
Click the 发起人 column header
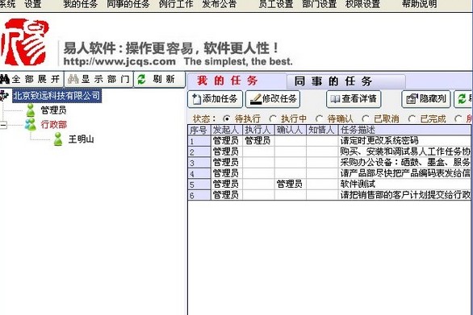point(227,130)
